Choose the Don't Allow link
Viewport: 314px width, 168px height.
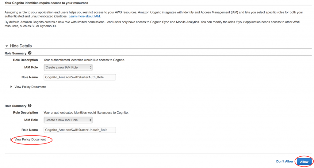tap(285, 161)
